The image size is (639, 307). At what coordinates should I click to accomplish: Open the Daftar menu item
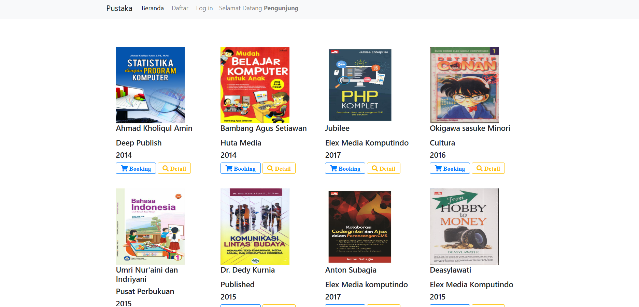(x=180, y=8)
